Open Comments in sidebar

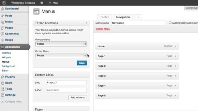[12, 34]
